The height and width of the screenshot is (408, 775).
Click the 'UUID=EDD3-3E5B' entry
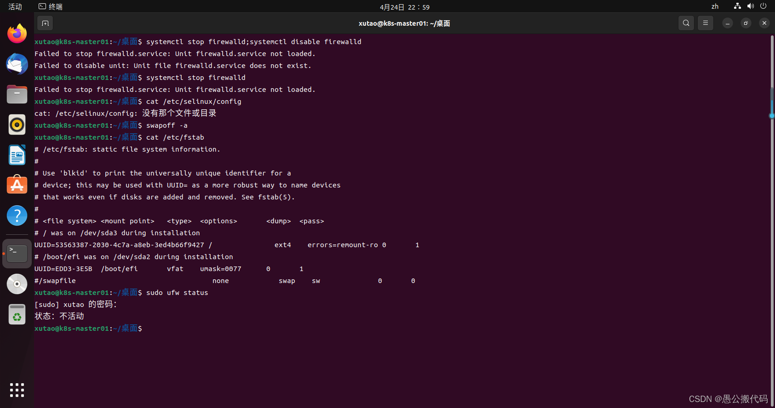(x=63, y=269)
